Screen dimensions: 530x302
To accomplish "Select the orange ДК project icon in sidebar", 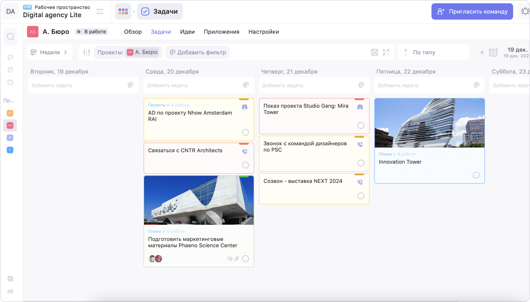I will click(x=10, y=113).
